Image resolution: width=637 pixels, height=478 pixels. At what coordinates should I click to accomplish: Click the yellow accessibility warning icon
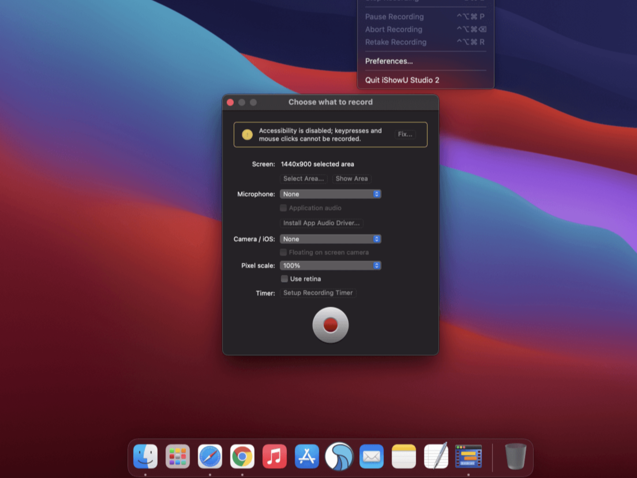click(247, 134)
